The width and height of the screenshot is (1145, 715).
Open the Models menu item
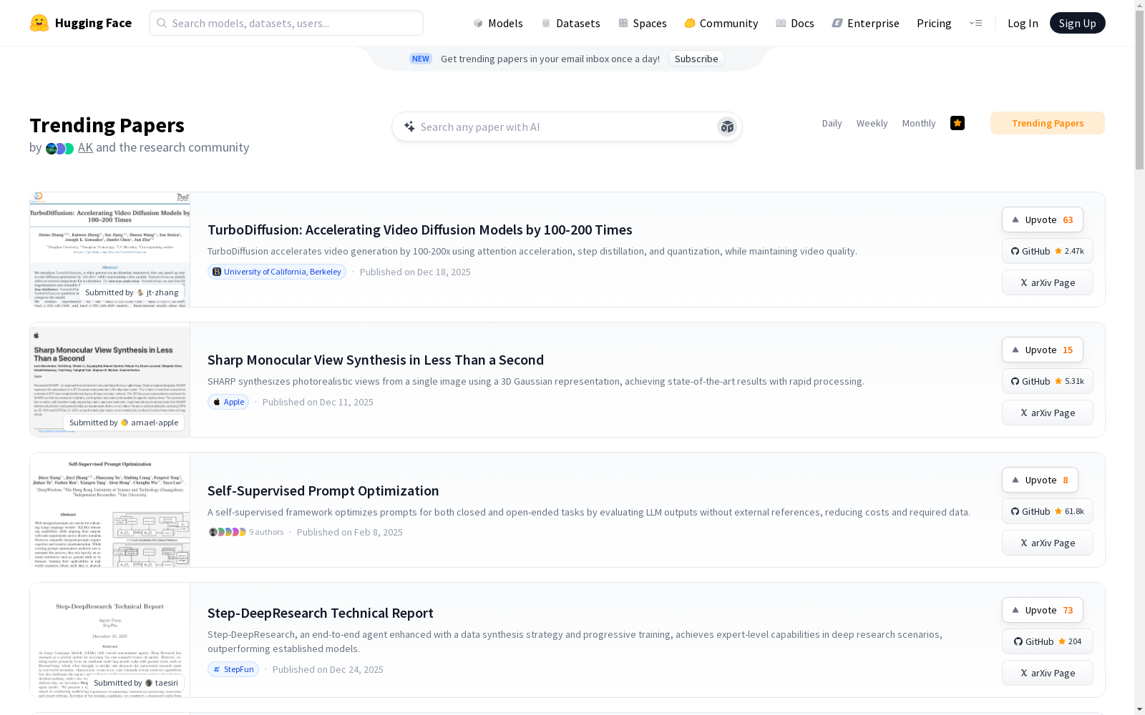[498, 23]
